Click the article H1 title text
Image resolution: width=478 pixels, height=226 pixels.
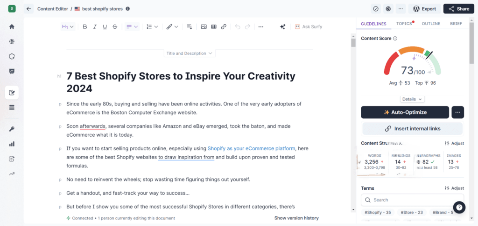click(x=181, y=82)
